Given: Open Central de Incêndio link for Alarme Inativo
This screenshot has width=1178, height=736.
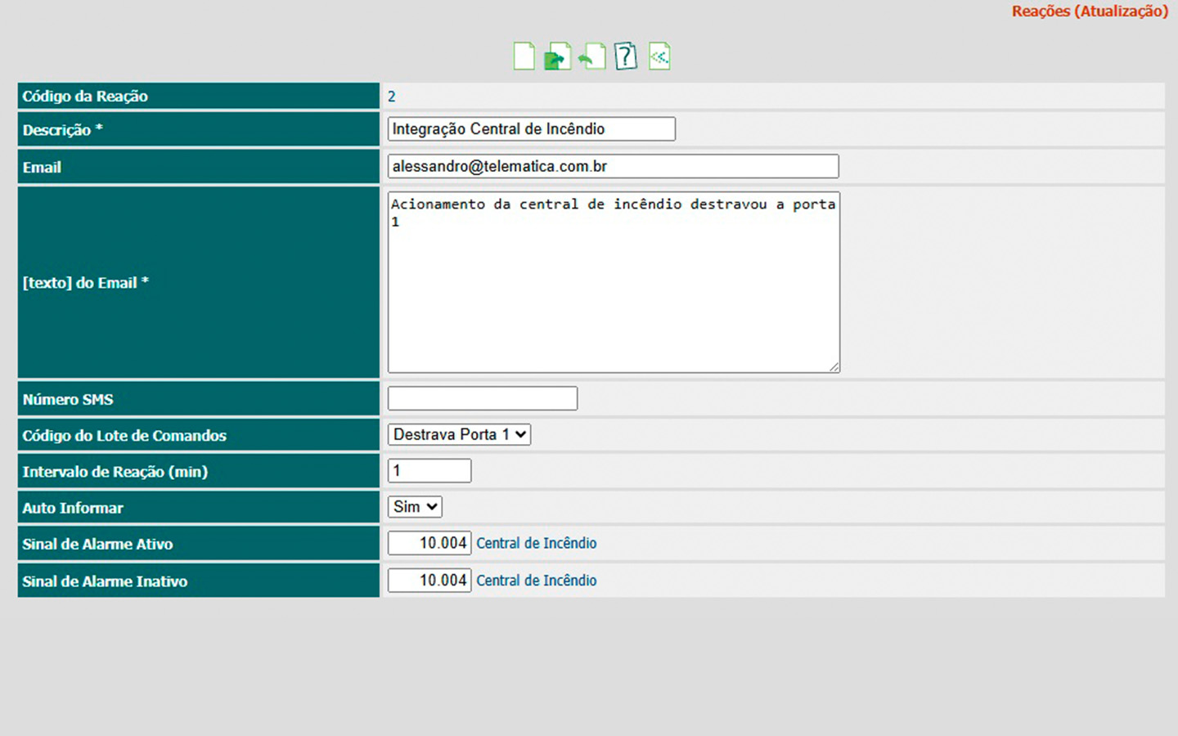Looking at the screenshot, I should (x=537, y=581).
